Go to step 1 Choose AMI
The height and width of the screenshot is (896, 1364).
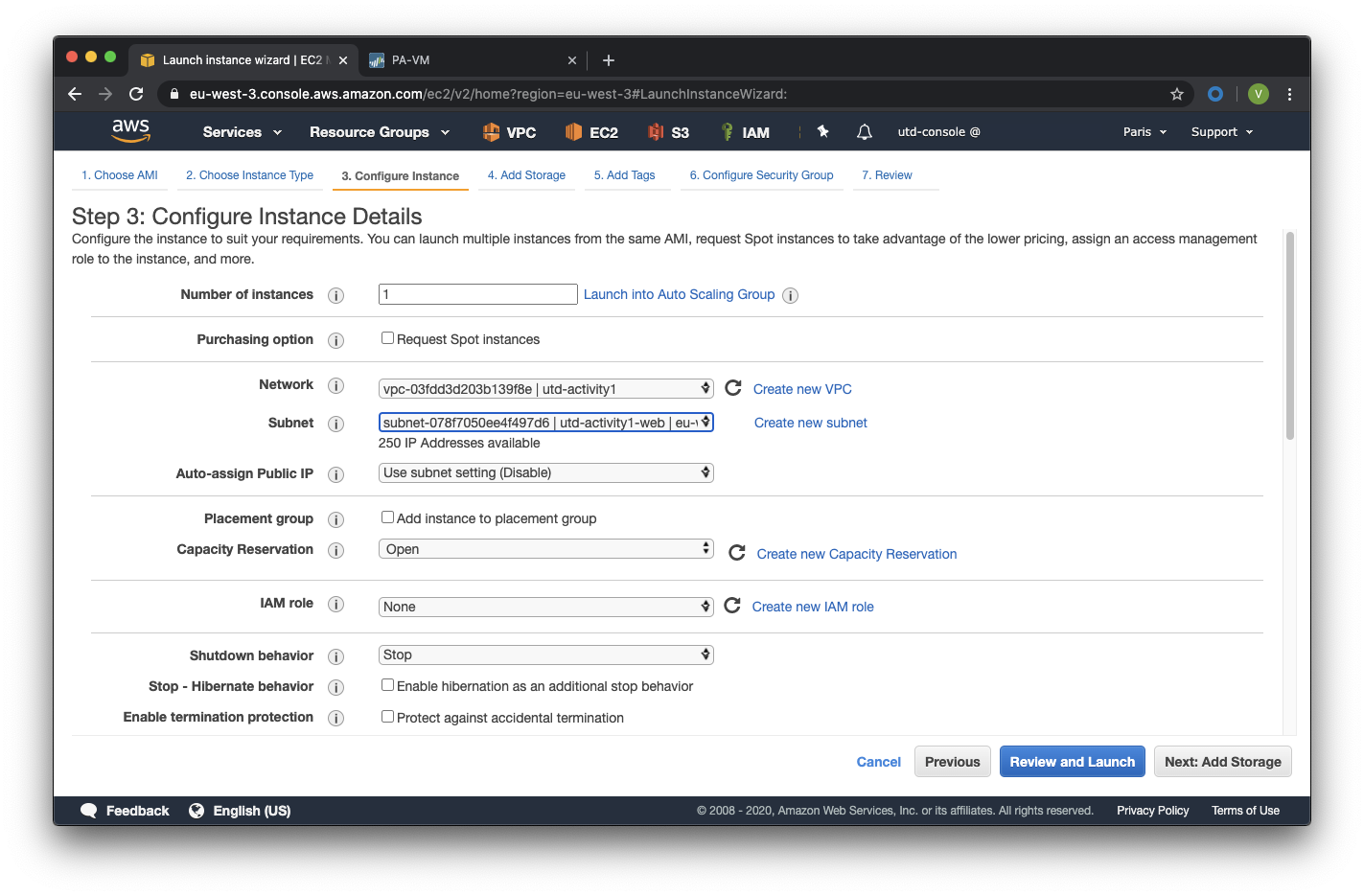[120, 175]
